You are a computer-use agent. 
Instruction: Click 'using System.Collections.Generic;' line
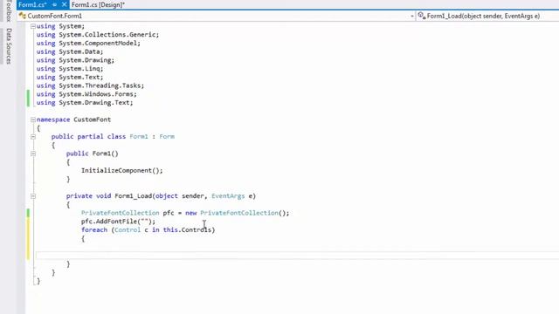pyautogui.click(x=98, y=35)
